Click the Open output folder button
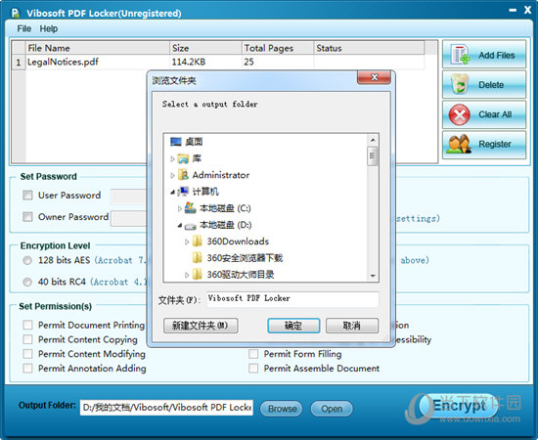This screenshot has height=440, width=538. tap(332, 409)
